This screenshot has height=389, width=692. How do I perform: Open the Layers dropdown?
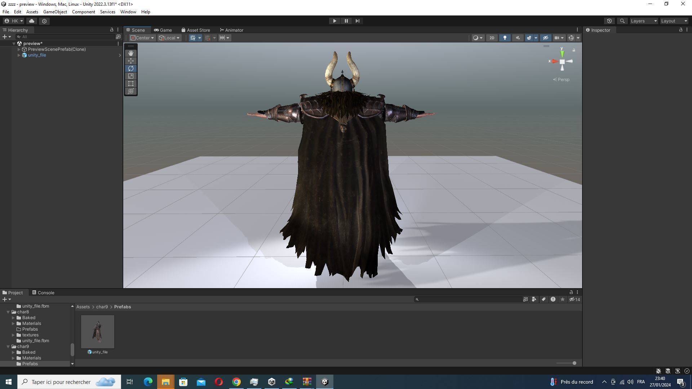point(644,21)
